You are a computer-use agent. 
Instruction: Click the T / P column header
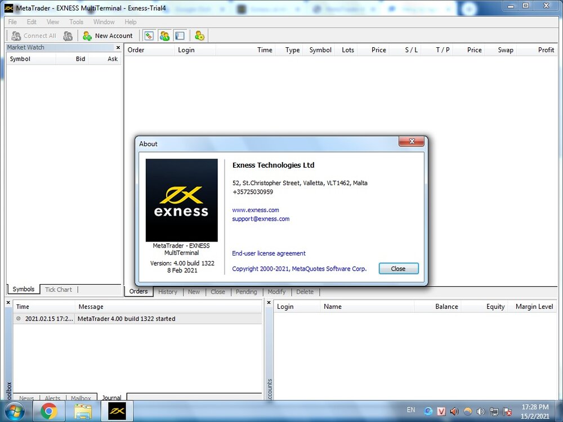coord(437,50)
